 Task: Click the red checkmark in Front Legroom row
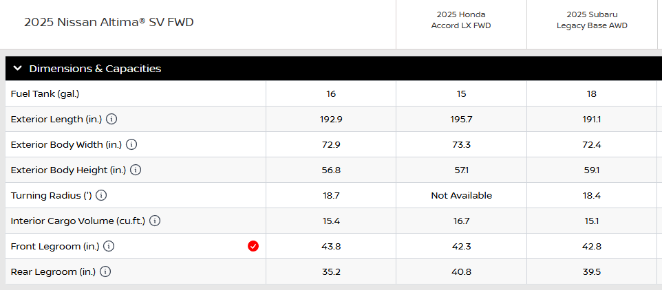coord(253,246)
